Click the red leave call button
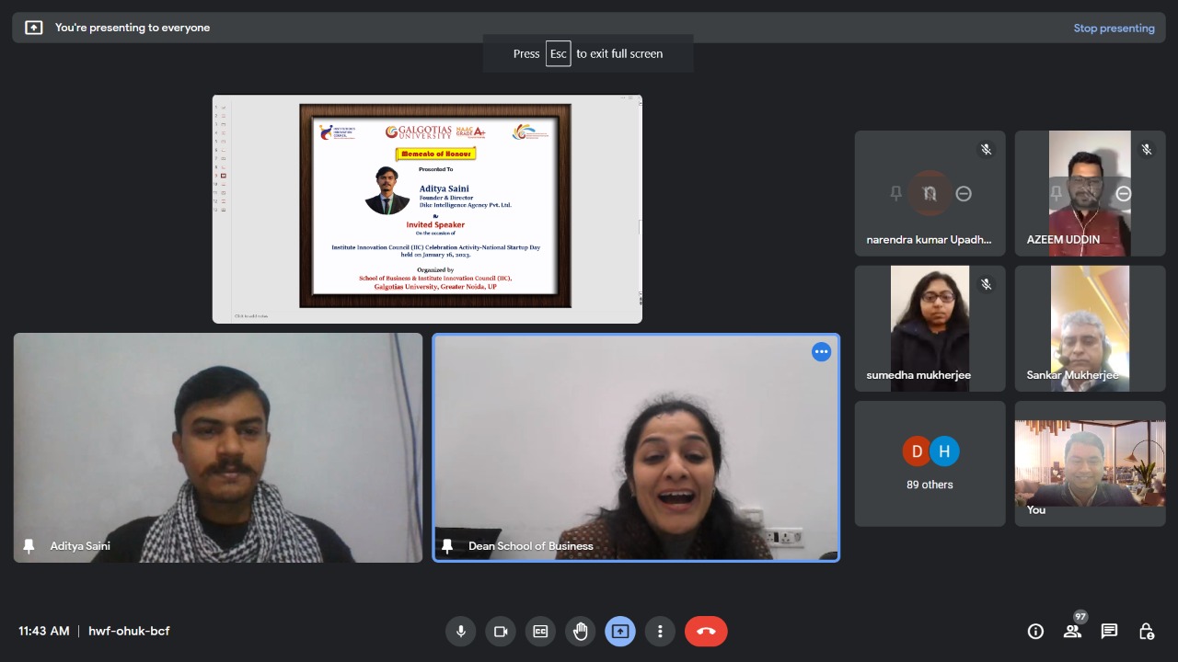 click(x=706, y=632)
